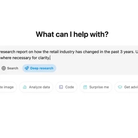Focus the prompt text input box
Image resolution: width=138 pixels, height=138 pixels.
69,55
